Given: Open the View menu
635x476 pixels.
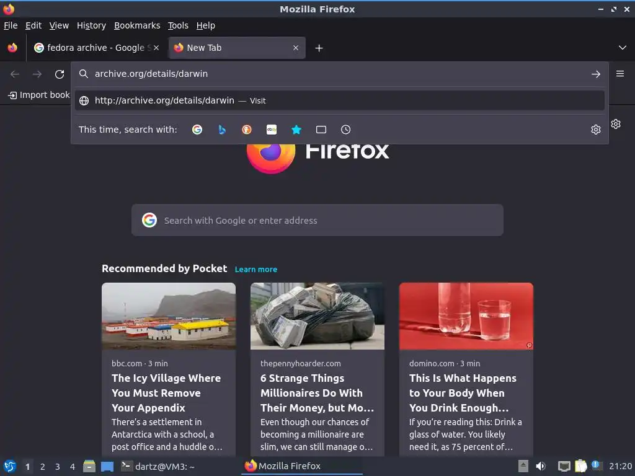Looking at the screenshot, I should pyautogui.click(x=59, y=25).
